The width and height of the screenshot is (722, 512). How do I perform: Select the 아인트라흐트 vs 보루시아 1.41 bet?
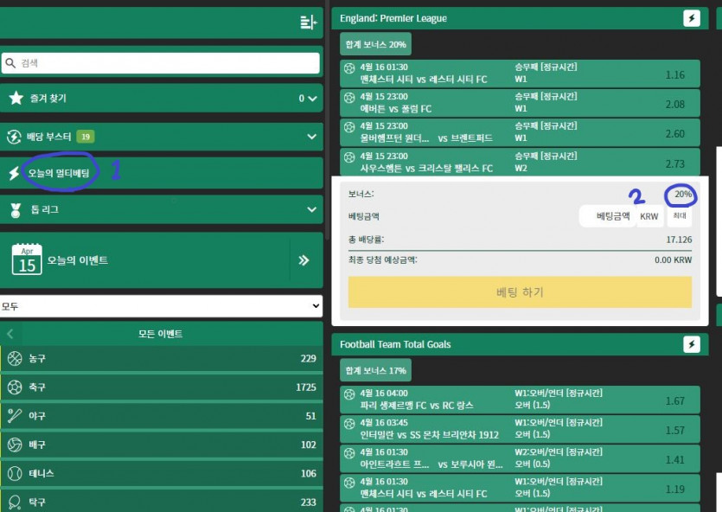(x=520, y=458)
